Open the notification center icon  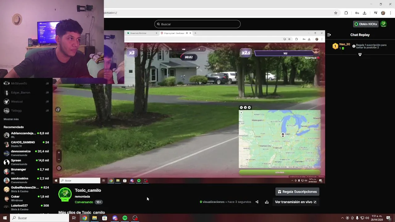pyautogui.click(x=389, y=218)
